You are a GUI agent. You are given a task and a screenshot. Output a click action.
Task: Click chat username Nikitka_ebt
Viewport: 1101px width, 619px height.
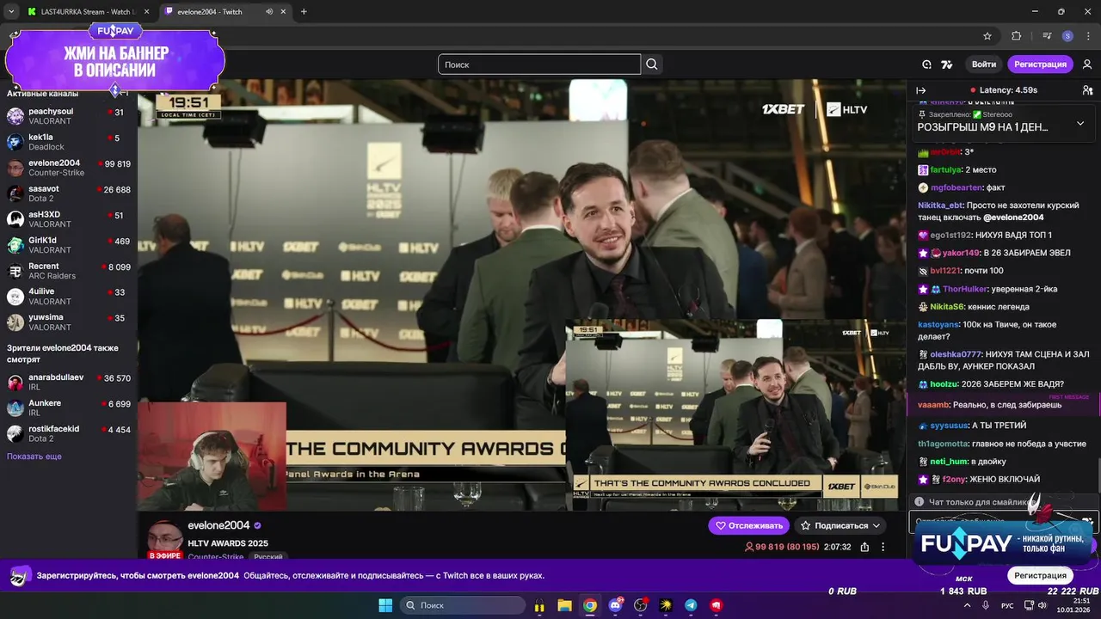[940, 205]
